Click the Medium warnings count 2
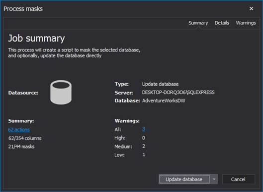The height and width of the screenshot is (192, 263). click(144, 146)
